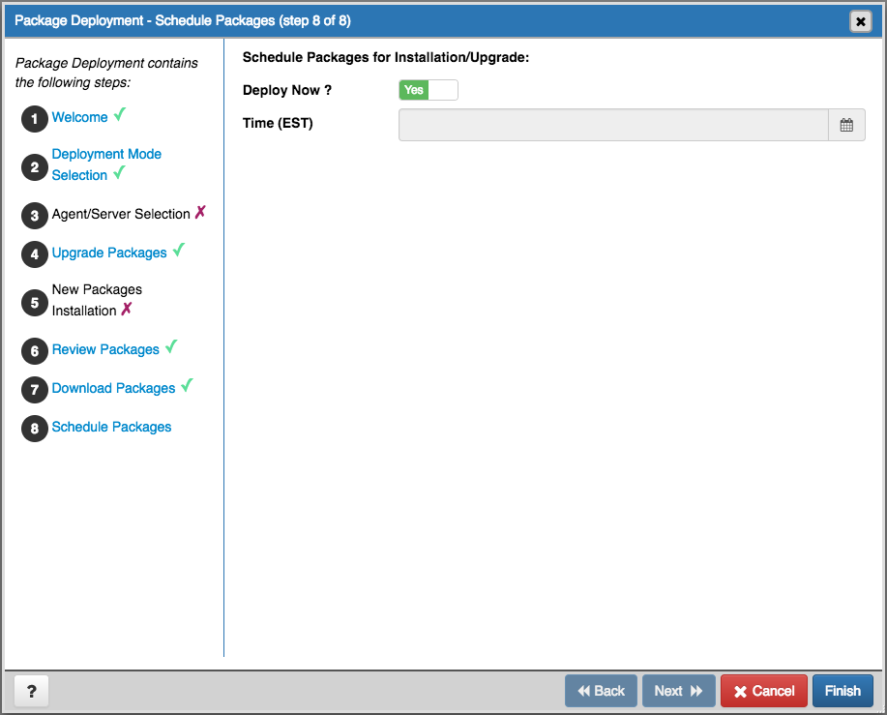Select Agent/Server Selection step text
The image size is (887, 715).
[x=121, y=214]
